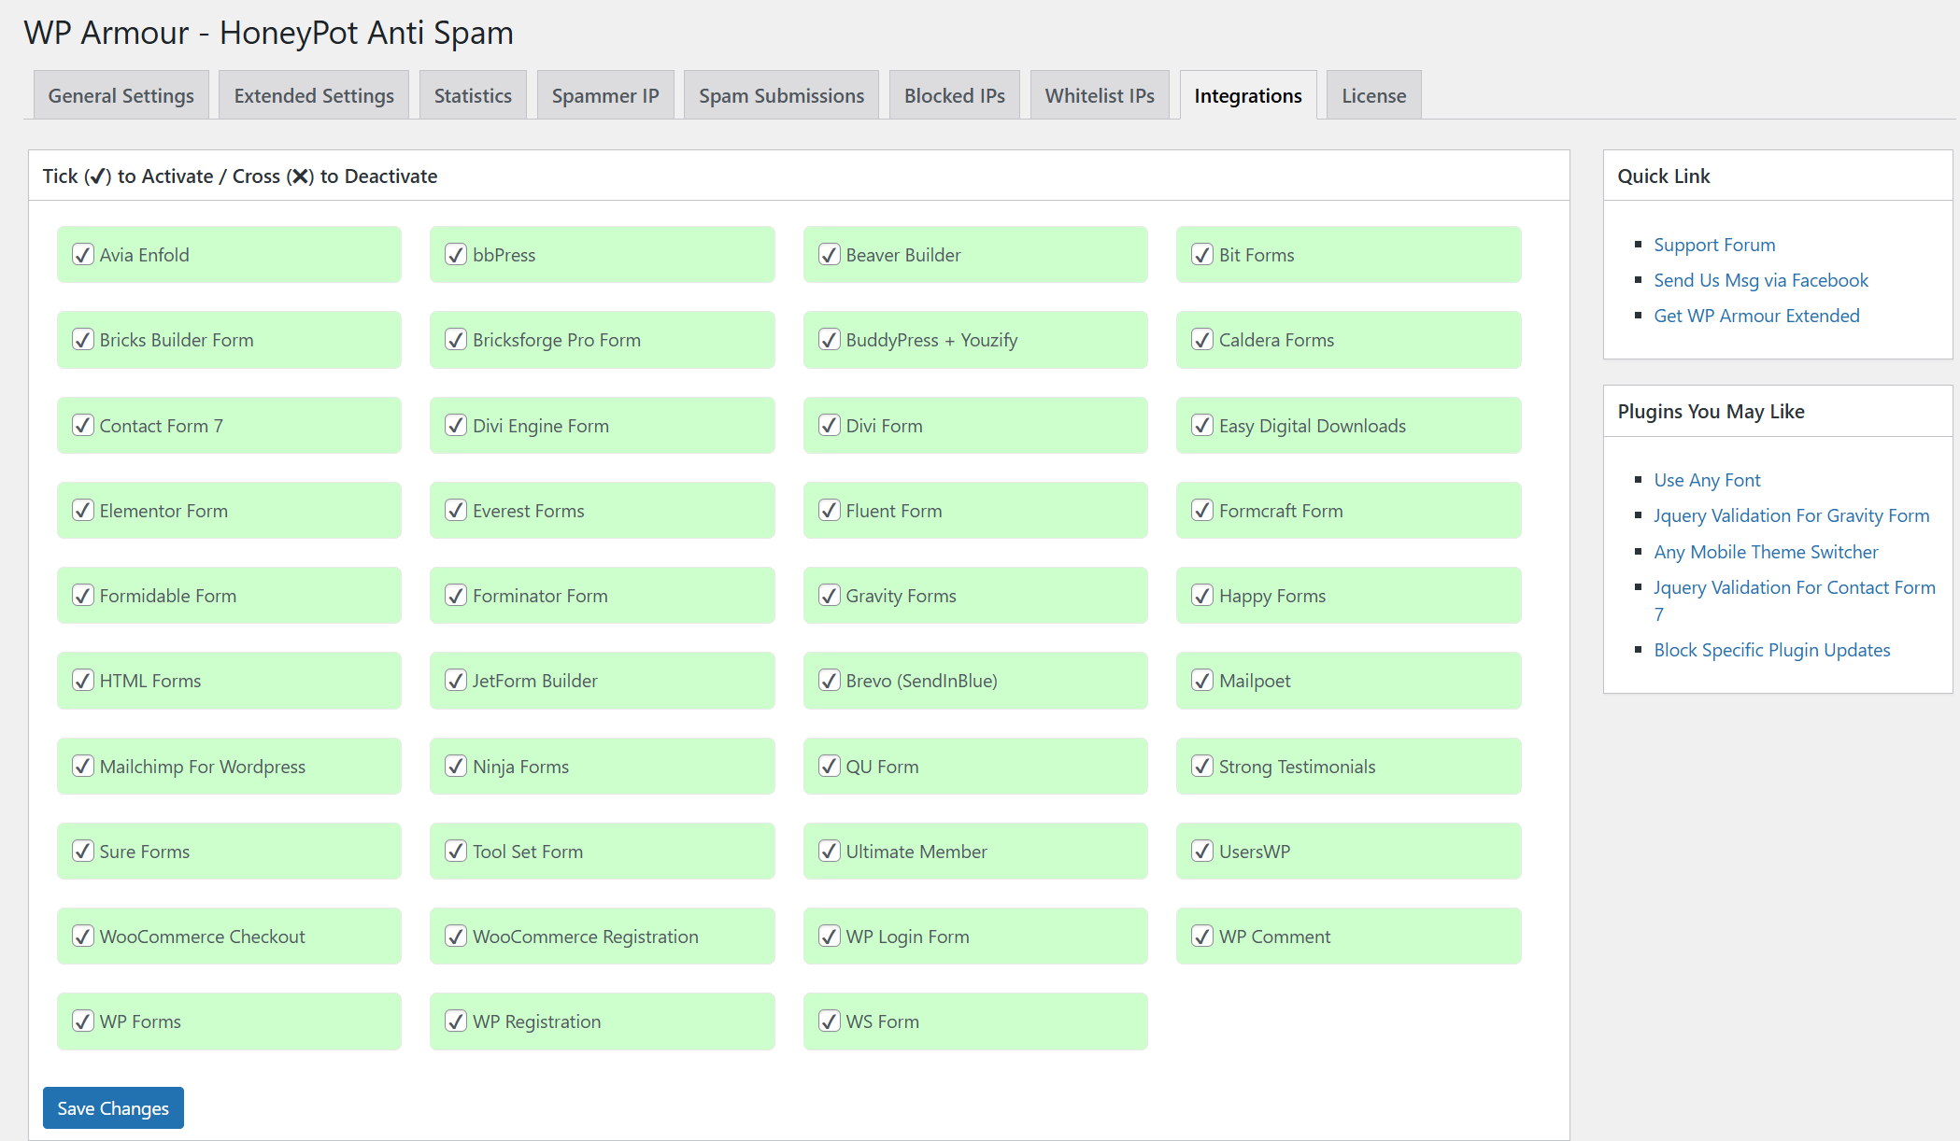Toggle the WS Form checkbox
1960x1141 pixels.
(x=830, y=1021)
